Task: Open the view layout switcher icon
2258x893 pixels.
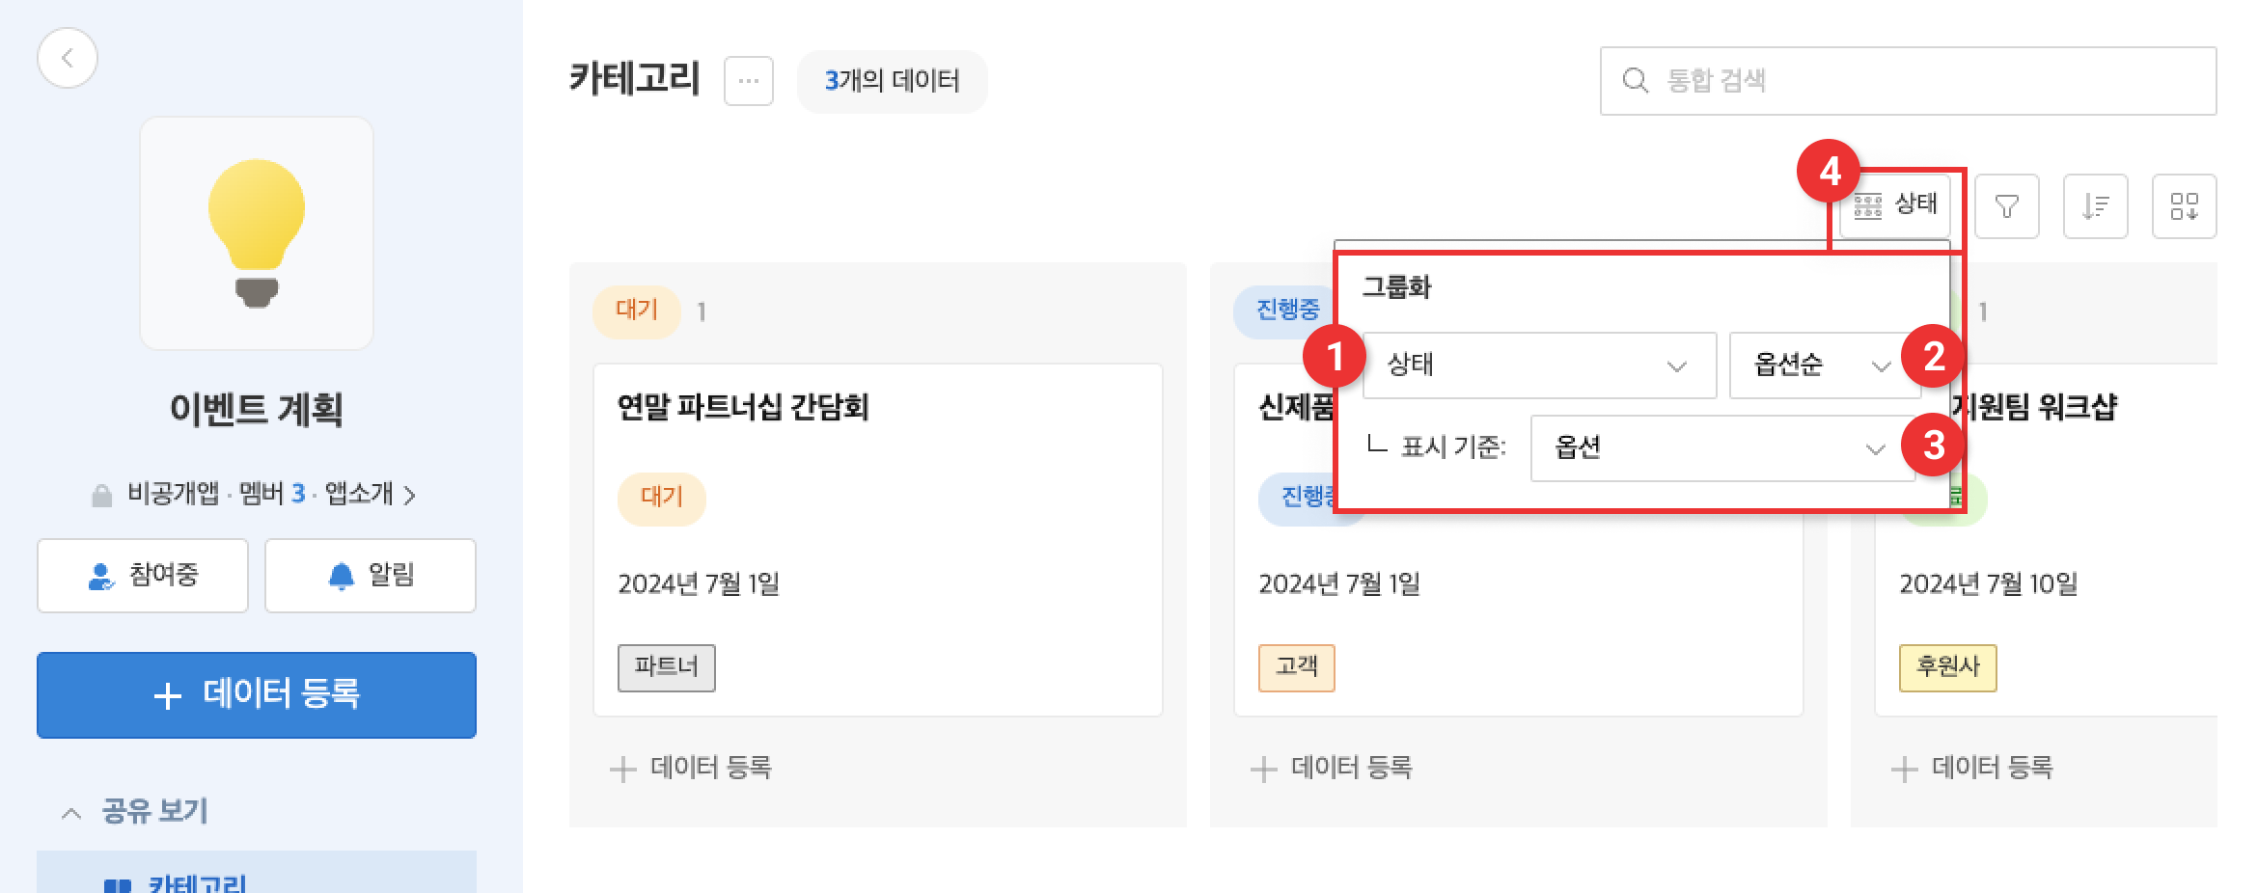Action: point(2184,206)
